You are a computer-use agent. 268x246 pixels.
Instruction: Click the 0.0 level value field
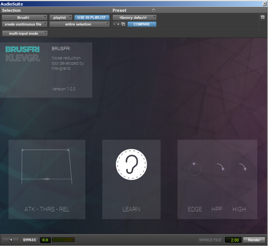click(x=45, y=240)
